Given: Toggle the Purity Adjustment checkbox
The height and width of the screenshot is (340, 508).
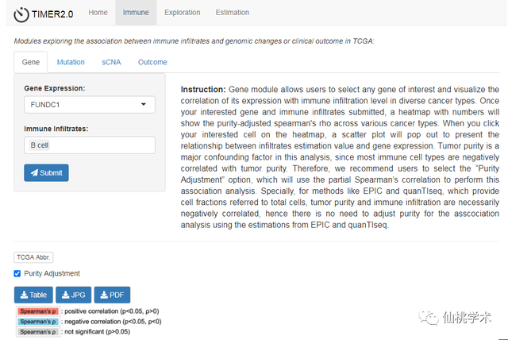Looking at the screenshot, I should click(x=18, y=273).
